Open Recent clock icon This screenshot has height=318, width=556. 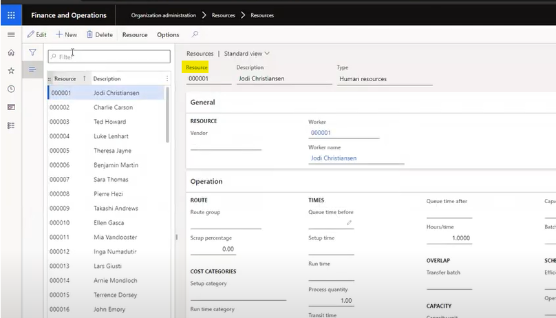(11, 89)
